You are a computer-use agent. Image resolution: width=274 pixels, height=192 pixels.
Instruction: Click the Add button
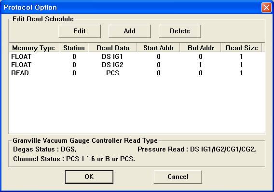point(129,31)
